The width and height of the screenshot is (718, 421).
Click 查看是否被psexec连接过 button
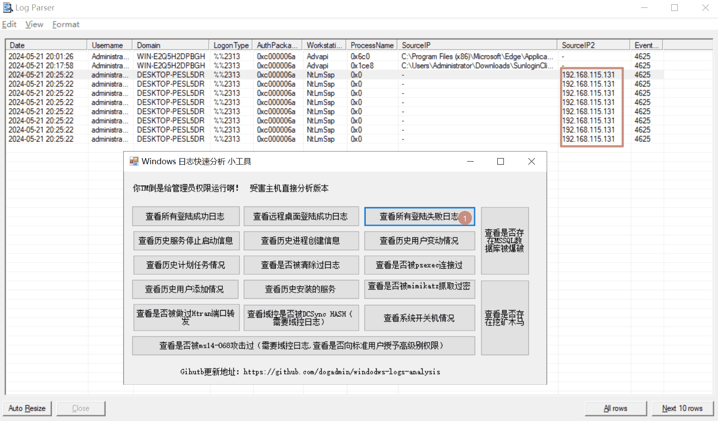[x=419, y=265]
